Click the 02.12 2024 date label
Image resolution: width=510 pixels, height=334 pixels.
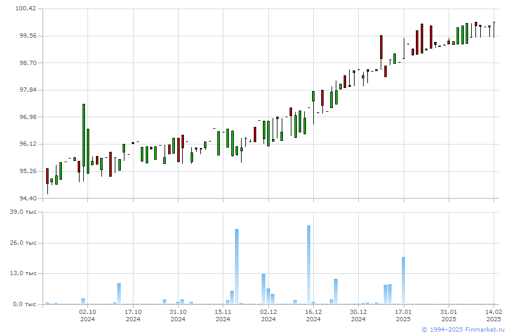tap(268, 315)
